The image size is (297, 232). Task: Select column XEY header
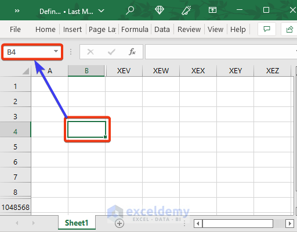point(236,71)
